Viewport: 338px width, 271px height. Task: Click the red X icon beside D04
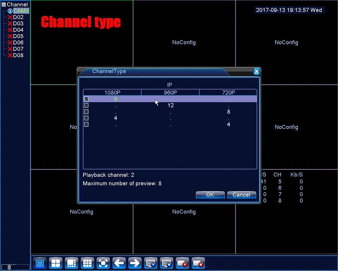click(x=10, y=30)
